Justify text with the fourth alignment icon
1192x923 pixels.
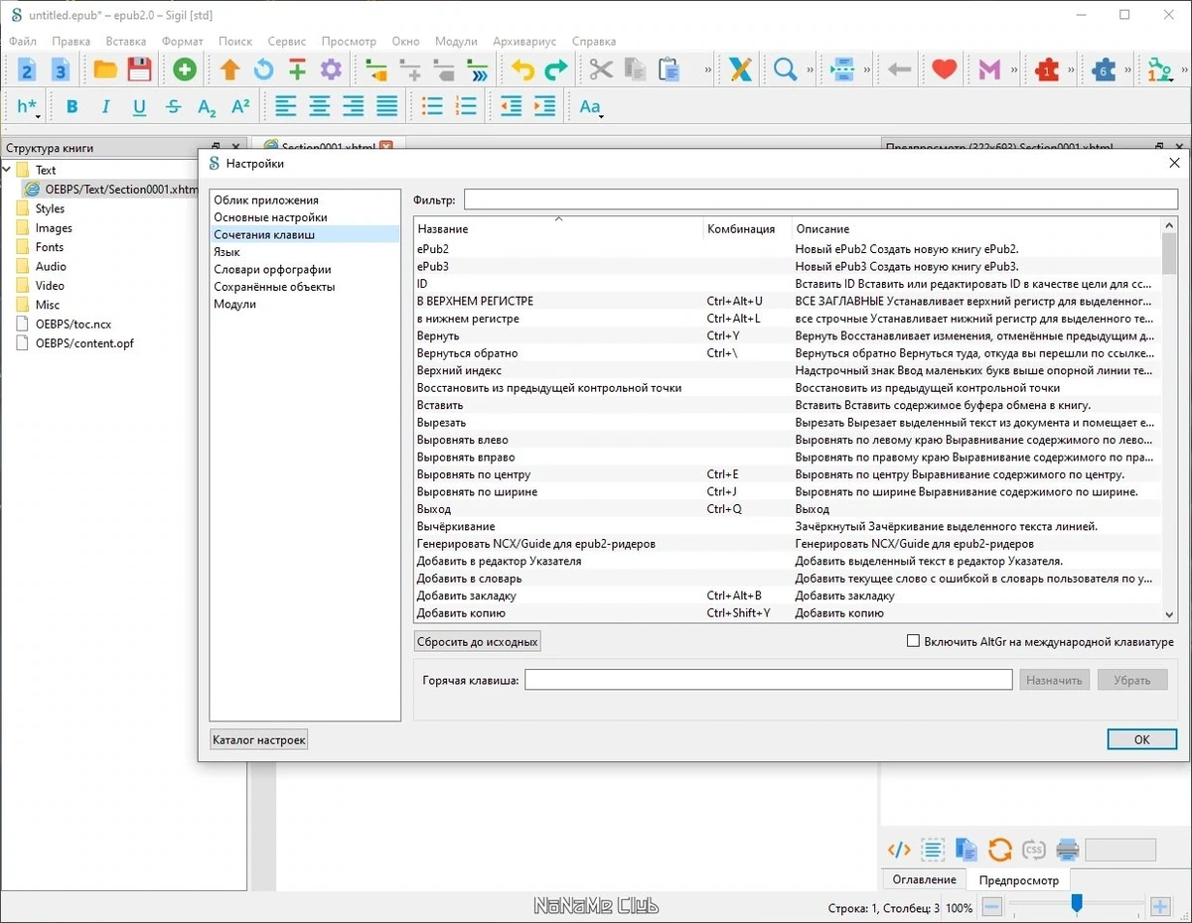pyautogui.click(x=387, y=107)
